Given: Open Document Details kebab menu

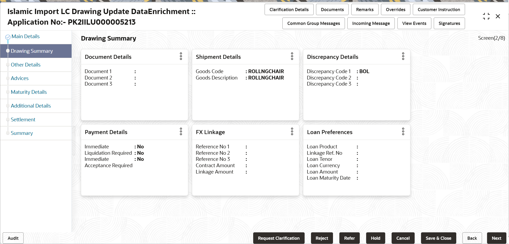Looking at the screenshot, I should [181, 56].
